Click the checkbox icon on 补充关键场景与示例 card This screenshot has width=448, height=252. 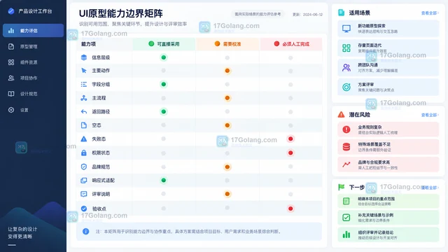[346, 218]
